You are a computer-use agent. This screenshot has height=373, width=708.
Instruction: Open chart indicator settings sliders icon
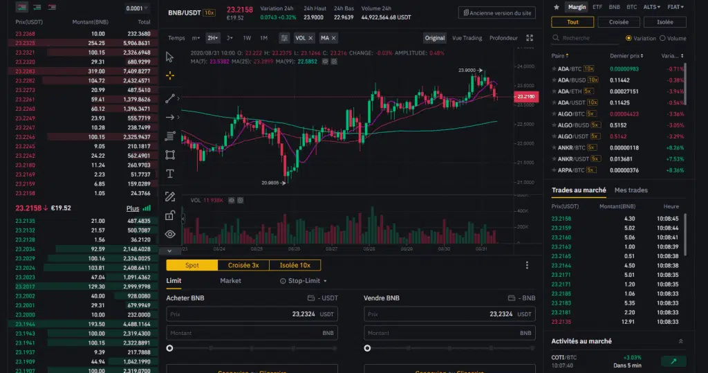pyautogui.click(x=284, y=38)
